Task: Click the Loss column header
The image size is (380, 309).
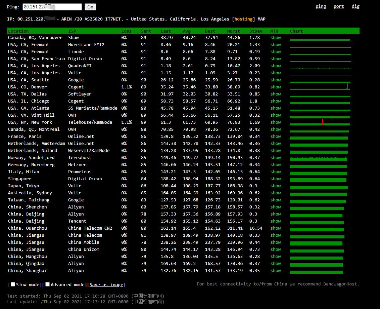Action: pos(126,31)
